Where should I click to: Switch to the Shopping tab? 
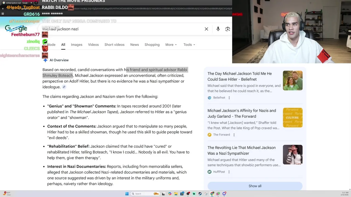(x=152, y=45)
